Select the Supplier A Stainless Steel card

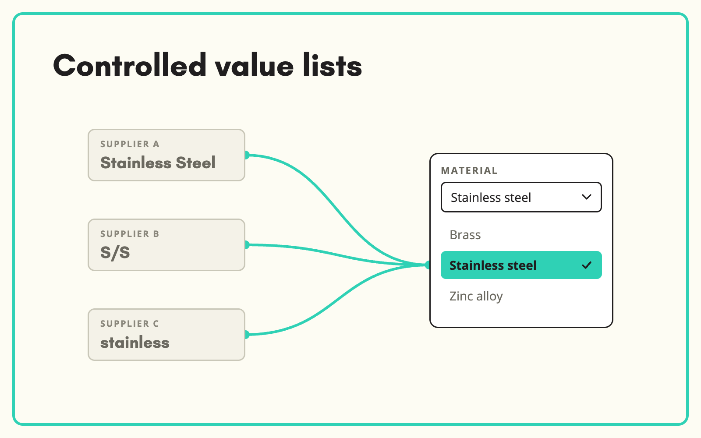(166, 155)
